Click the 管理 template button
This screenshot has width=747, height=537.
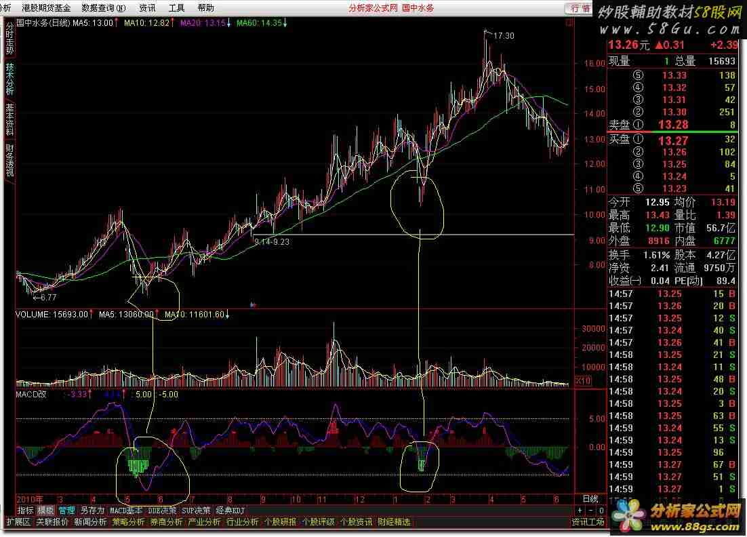[66, 511]
